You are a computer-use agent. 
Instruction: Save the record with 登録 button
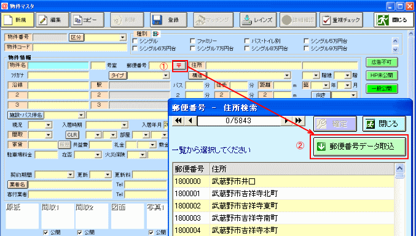(168, 20)
